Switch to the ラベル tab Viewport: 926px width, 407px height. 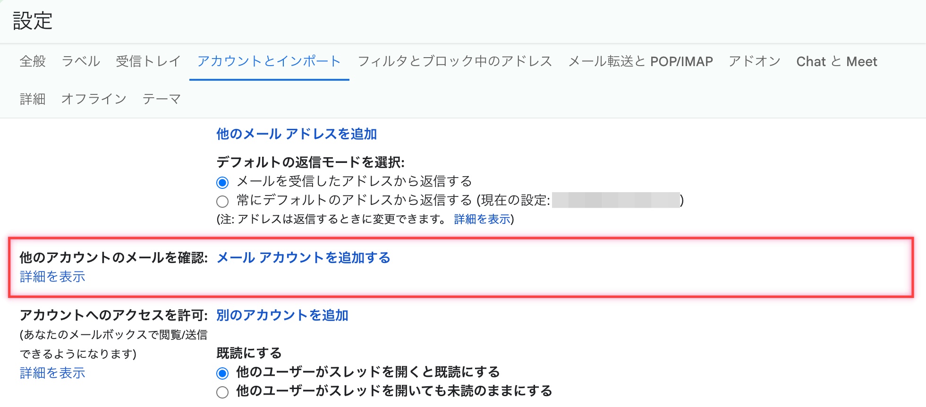[81, 61]
